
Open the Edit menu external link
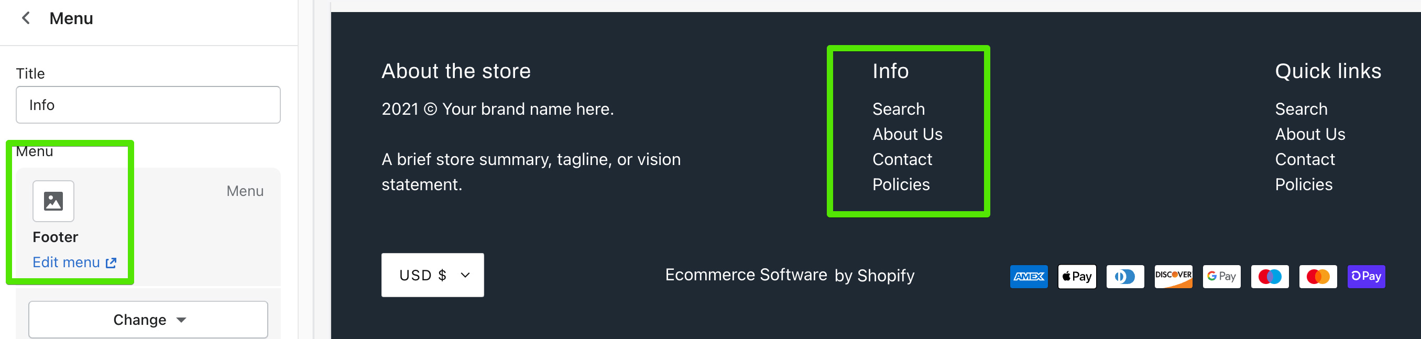74,263
